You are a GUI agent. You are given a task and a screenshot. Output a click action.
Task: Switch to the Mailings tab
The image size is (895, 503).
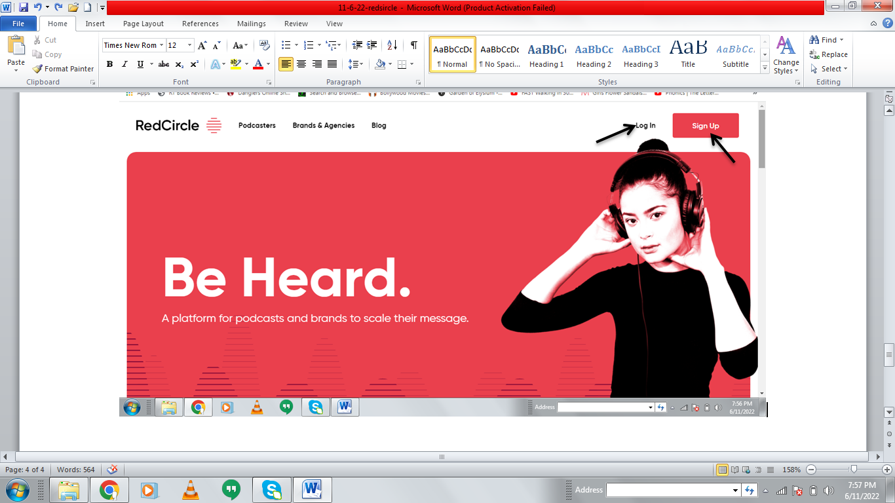[252, 24]
